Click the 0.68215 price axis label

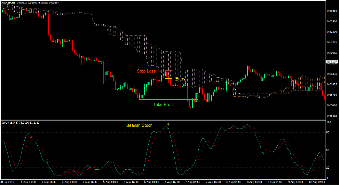[332, 11]
